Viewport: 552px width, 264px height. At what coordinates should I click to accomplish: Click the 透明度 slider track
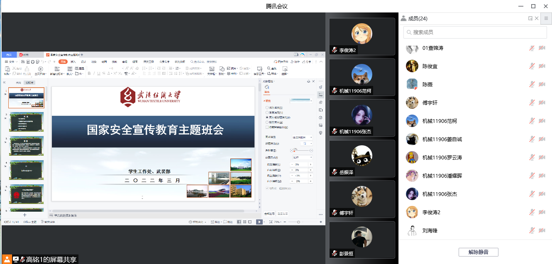[301, 150]
